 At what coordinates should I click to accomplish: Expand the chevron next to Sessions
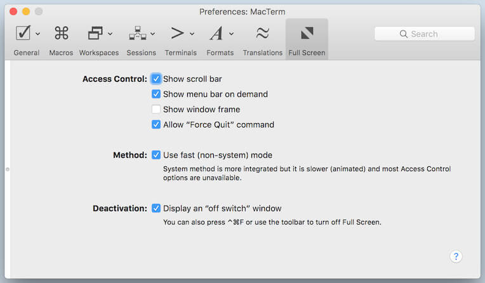point(152,34)
